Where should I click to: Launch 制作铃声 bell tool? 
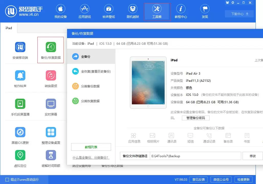20,79
